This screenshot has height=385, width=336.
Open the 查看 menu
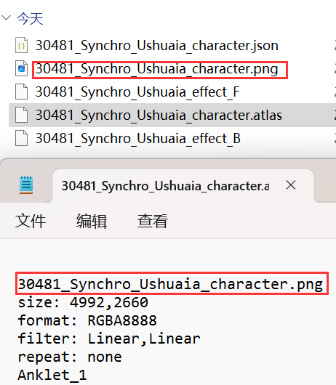pos(153,222)
